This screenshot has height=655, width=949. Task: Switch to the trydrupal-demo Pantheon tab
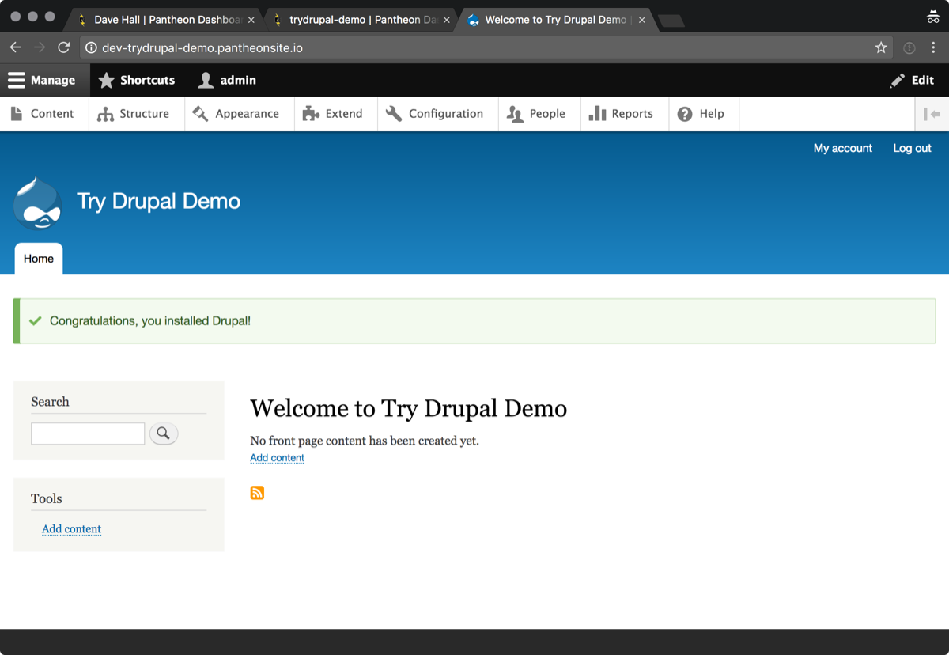(x=361, y=20)
